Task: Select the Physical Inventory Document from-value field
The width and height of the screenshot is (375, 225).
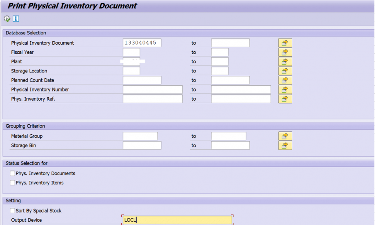Action: pyautogui.click(x=142, y=43)
